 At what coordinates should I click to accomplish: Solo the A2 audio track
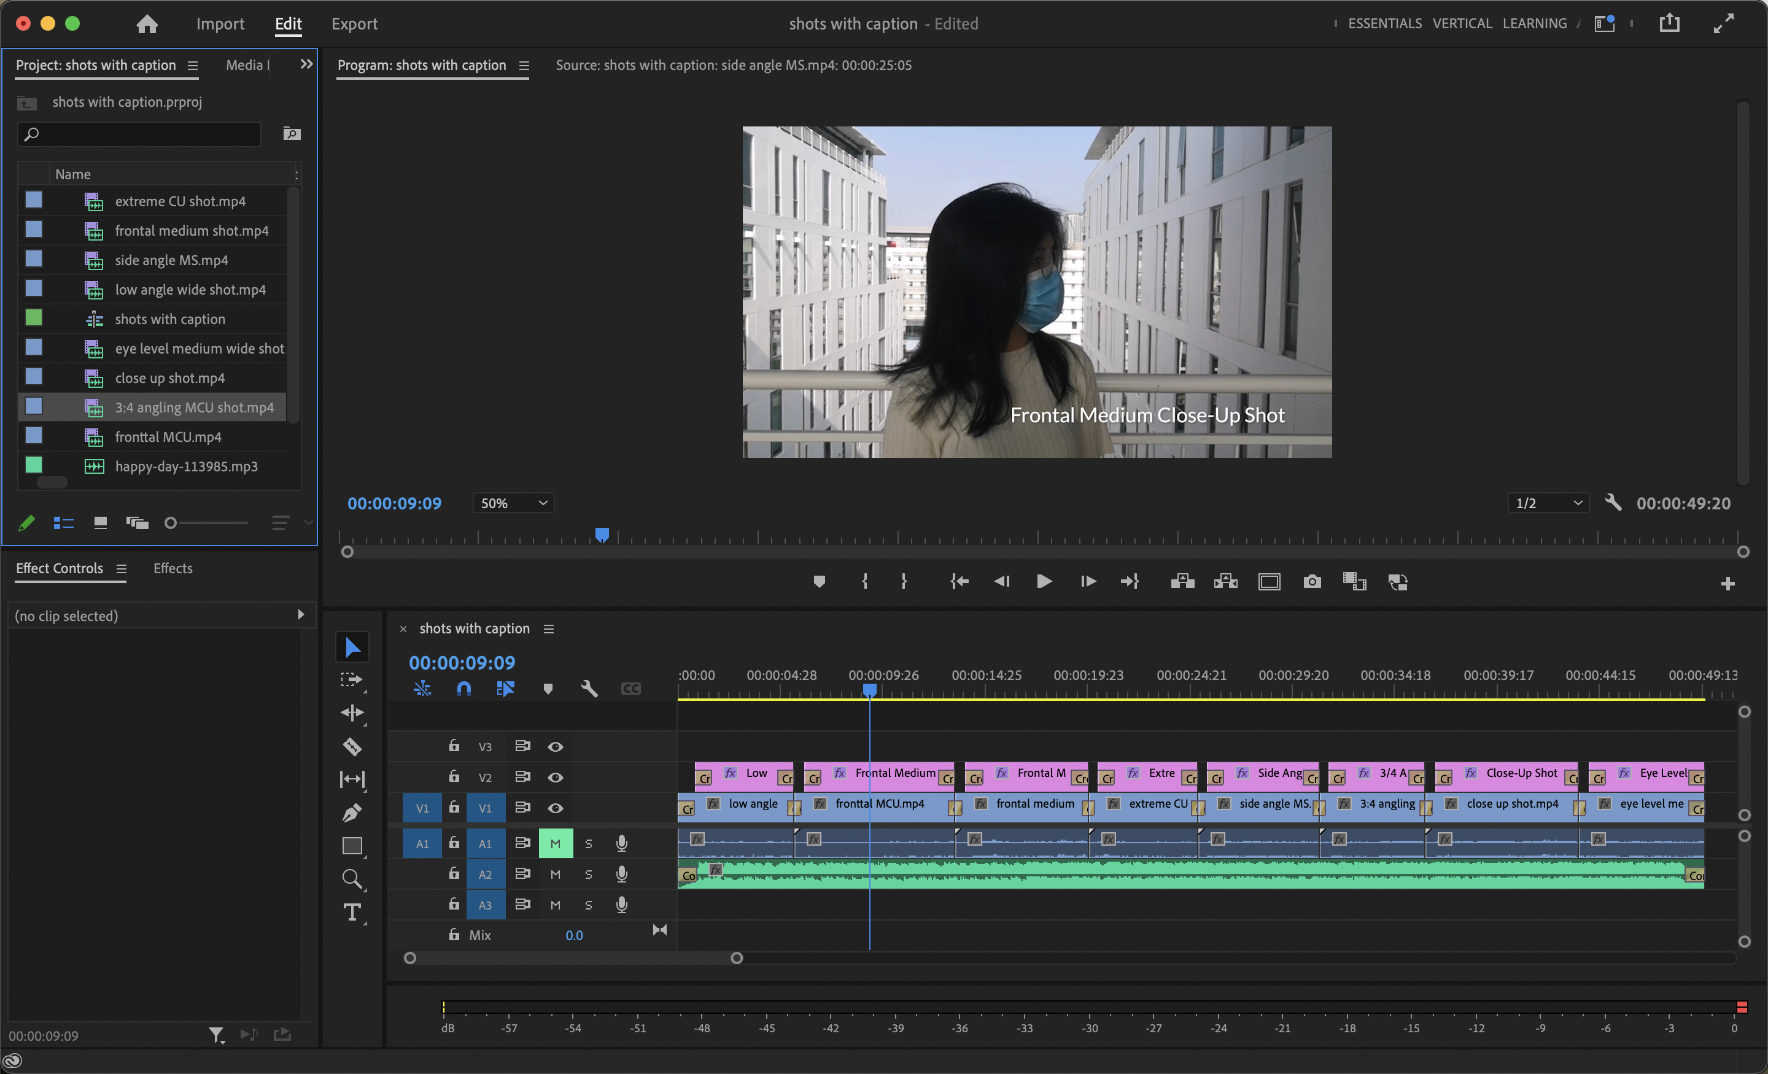coord(588,874)
